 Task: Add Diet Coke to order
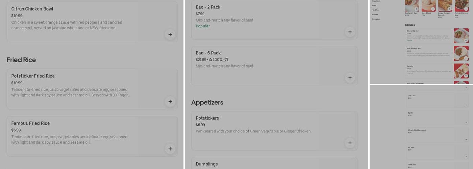(x=466, y=105)
